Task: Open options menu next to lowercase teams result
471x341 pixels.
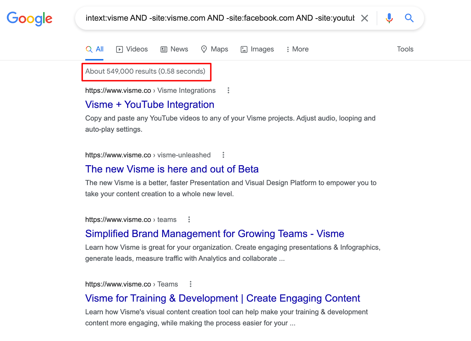Action: click(189, 219)
